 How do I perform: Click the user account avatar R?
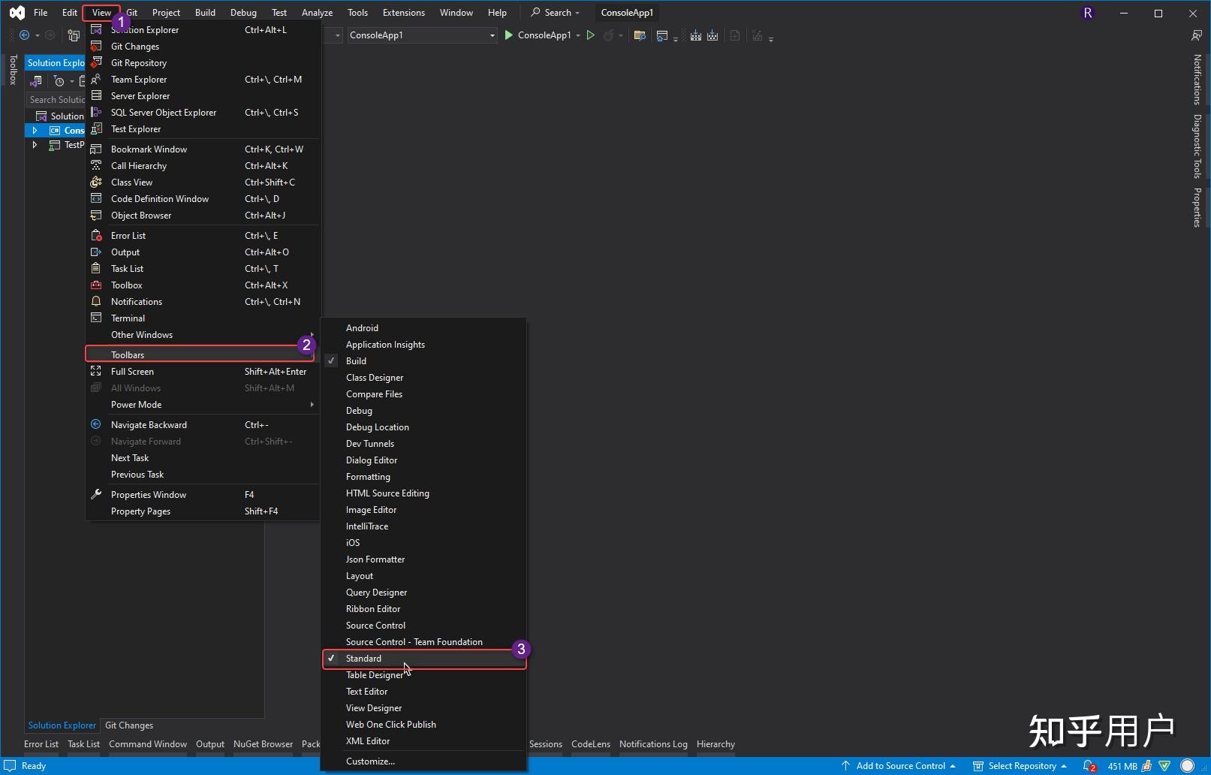point(1087,13)
